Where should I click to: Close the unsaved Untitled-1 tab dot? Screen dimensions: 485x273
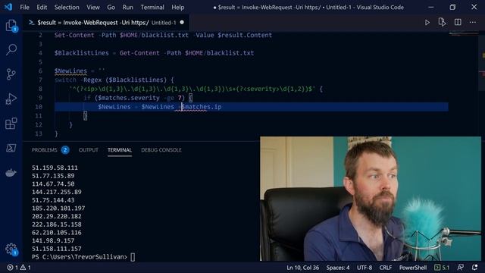tap(182, 22)
